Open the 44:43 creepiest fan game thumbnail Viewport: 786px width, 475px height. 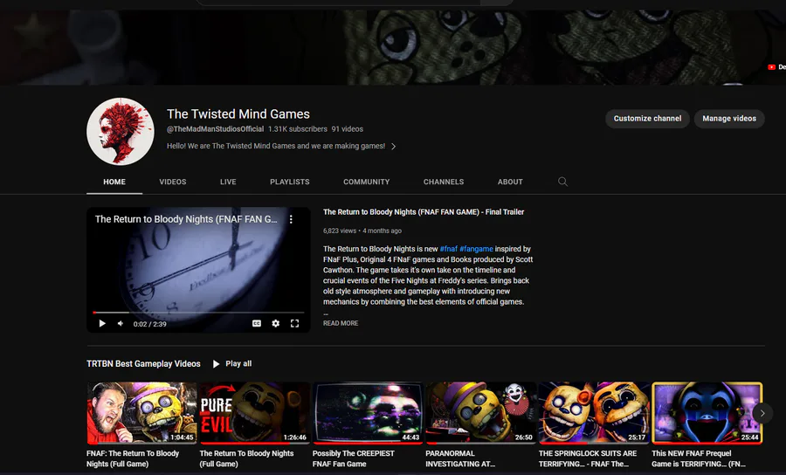click(368, 413)
